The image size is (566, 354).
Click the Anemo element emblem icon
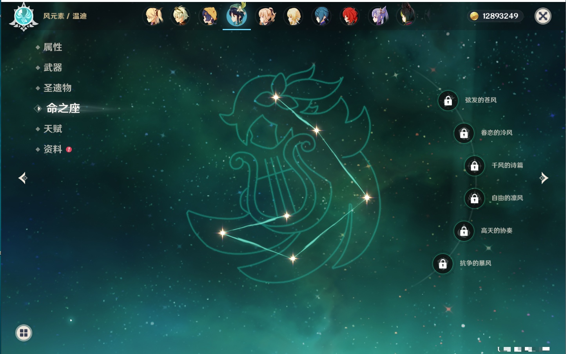(24, 16)
